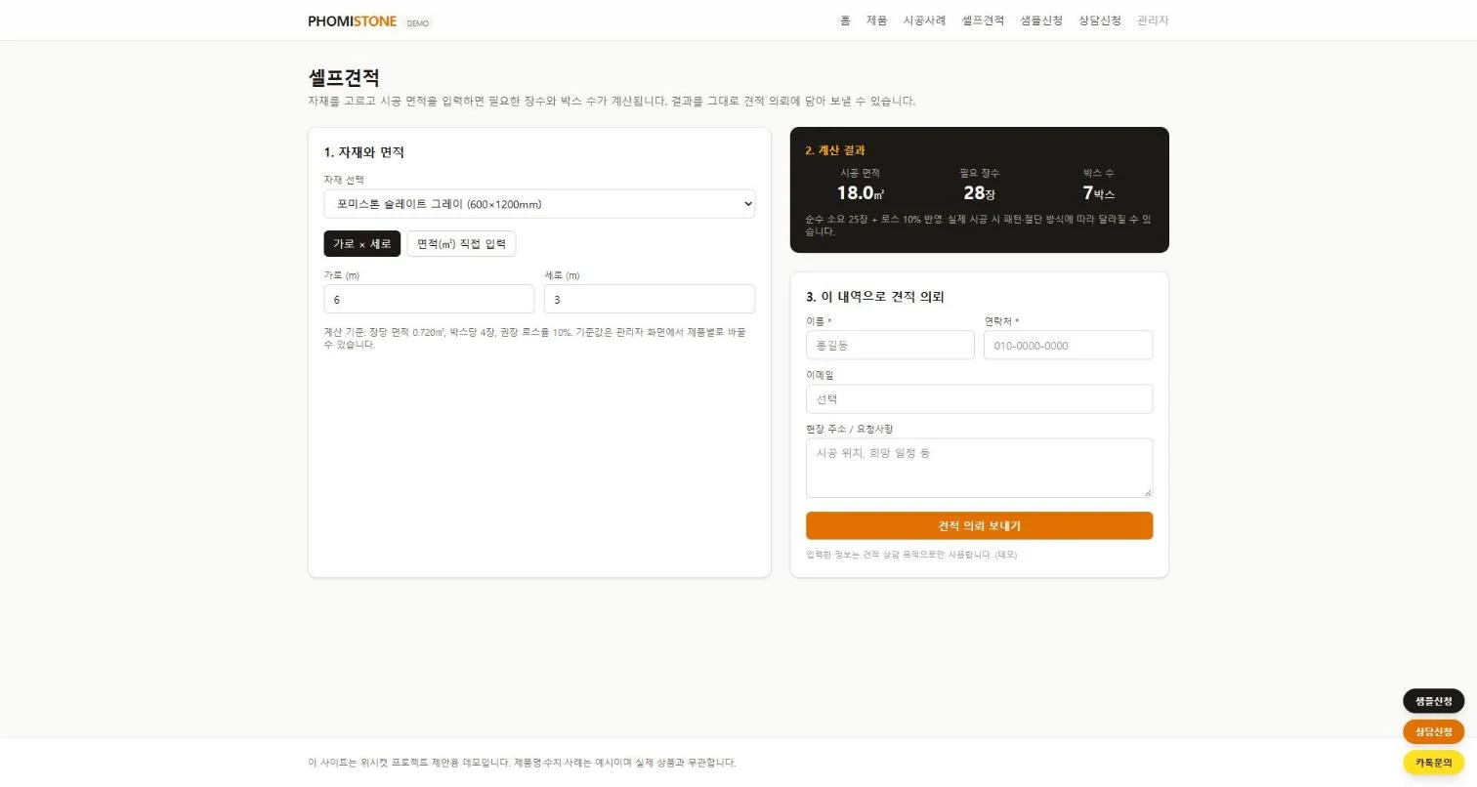Screen dimensions: 1477x787
Task: Focus the 가로 (m) input field
Action: [429, 299]
